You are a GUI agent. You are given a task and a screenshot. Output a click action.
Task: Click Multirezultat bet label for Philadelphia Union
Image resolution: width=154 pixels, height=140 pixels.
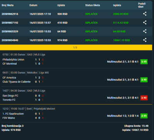[123, 62]
